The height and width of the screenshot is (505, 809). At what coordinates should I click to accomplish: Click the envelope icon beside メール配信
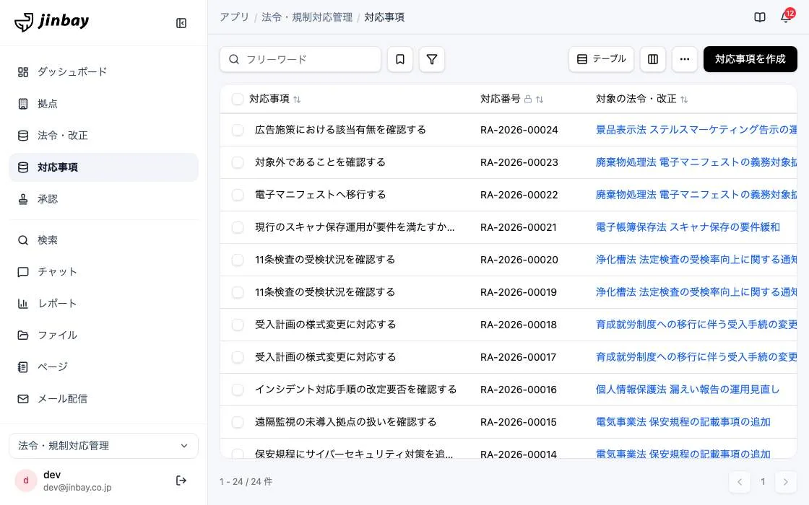pyautogui.click(x=23, y=399)
